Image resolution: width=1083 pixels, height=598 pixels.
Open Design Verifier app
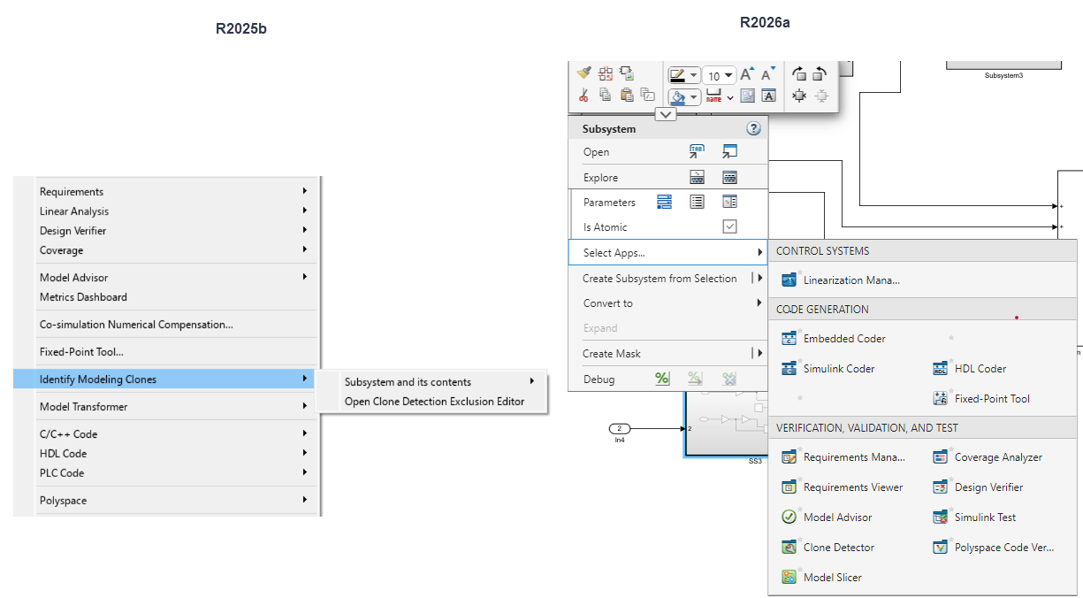click(978, 487)
